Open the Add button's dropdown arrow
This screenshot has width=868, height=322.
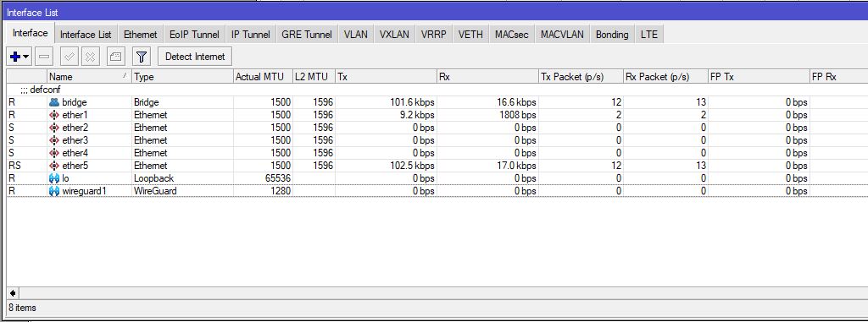(26, 57)
